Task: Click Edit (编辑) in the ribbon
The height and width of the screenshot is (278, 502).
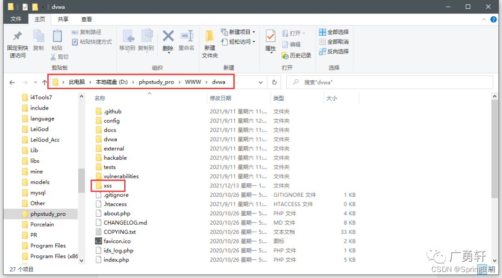Action: tap(291, 45)
